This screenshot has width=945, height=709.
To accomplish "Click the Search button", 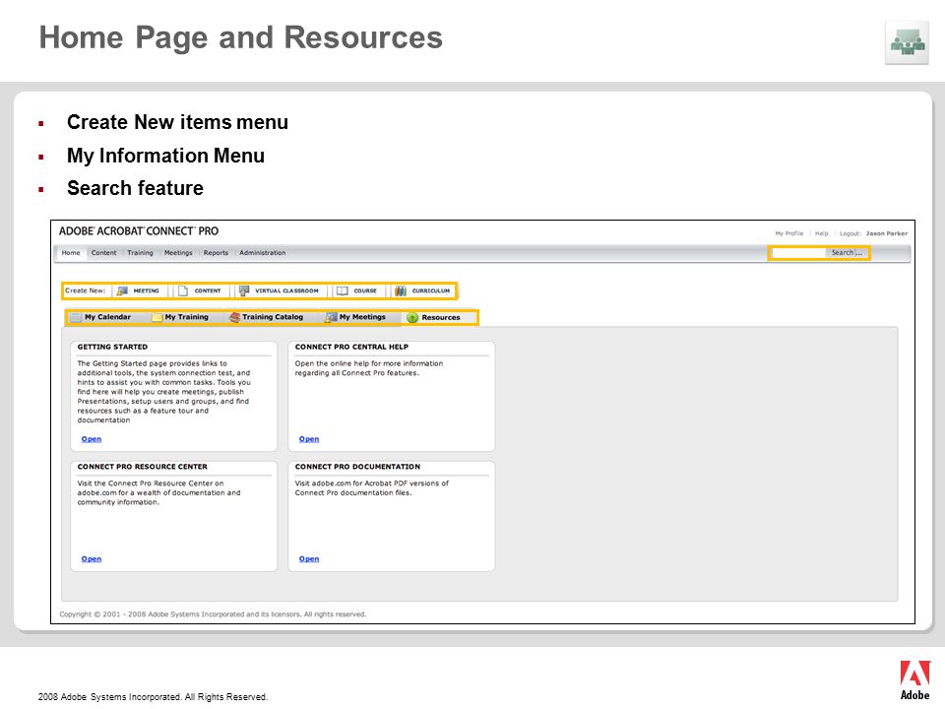I will click(847, 253).
